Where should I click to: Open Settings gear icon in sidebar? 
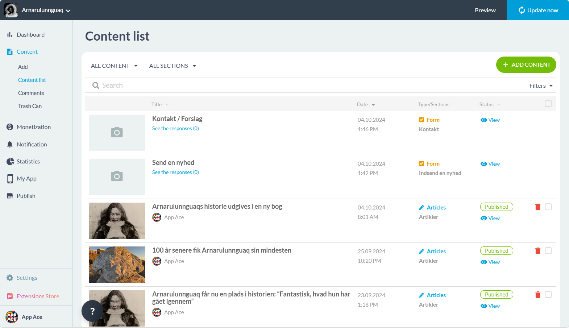coord(10,278)
